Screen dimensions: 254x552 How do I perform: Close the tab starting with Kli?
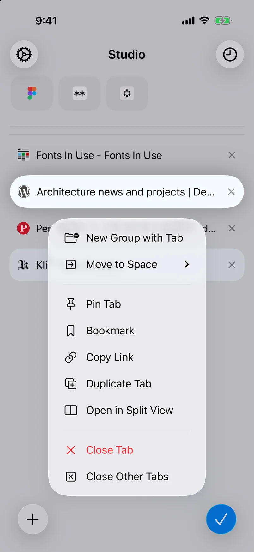click(232, 265)
